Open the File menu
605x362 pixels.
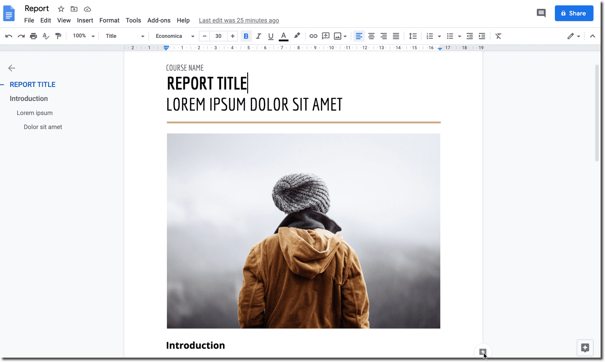pos(29,20)
